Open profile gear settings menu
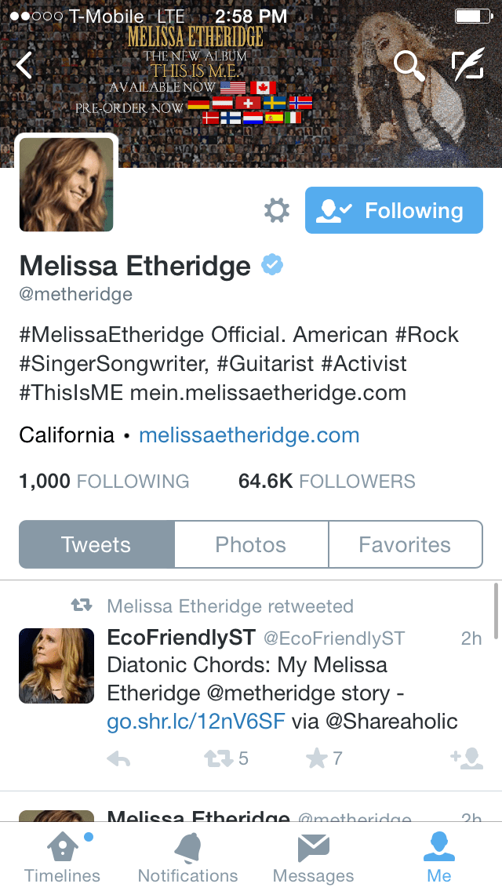 pyautogui.click(x=277, y=211)
